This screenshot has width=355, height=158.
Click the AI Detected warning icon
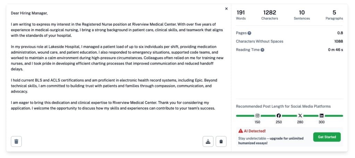pyautogui.click(x=241, y=131)
